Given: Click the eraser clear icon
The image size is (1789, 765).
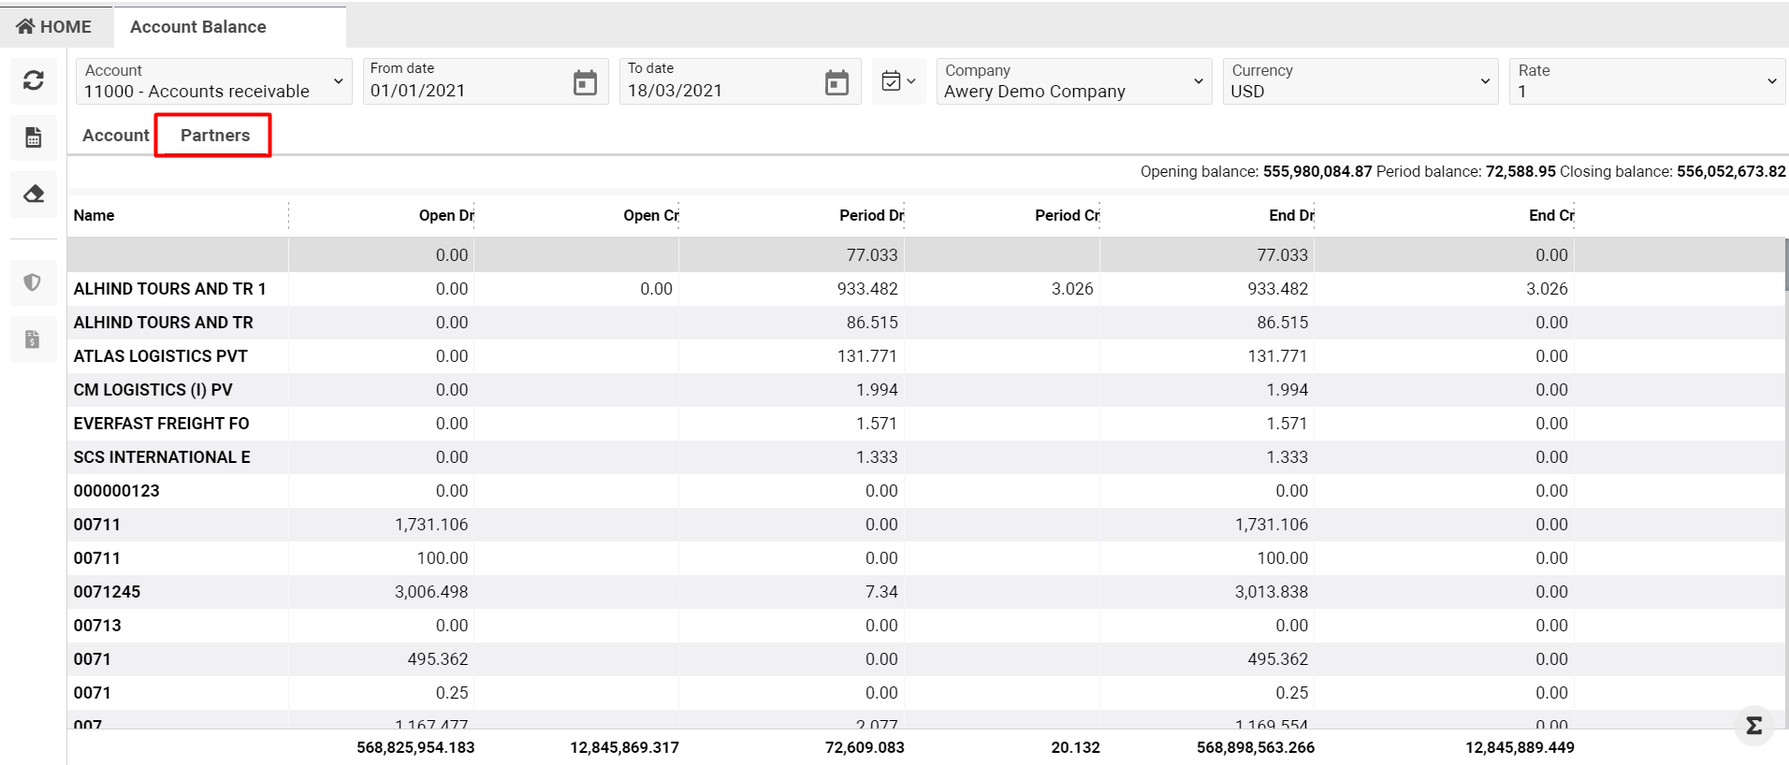Looking at the screenshot, I should 34,194.
